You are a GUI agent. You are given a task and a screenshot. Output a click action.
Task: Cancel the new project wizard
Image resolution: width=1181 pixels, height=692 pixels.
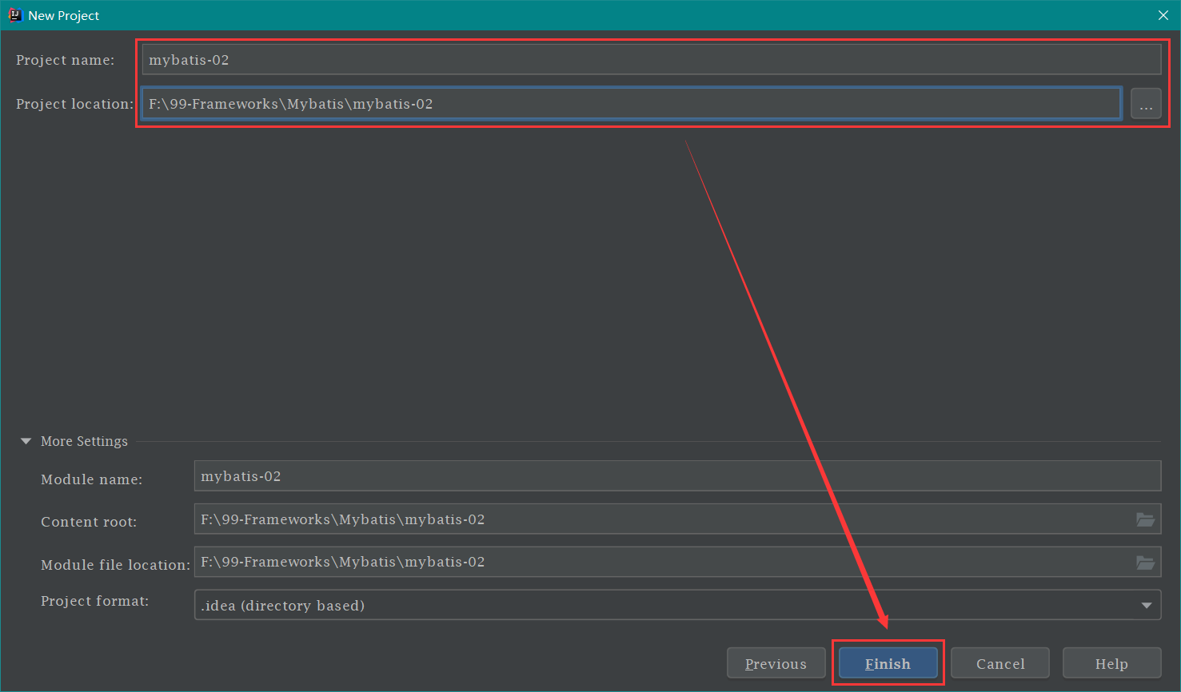click(999, 663)
